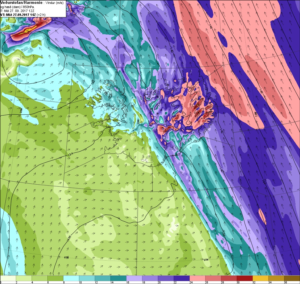This screenshot has height=284, width=300.
Task: Select the '144' height contour label
Action: 264,181
